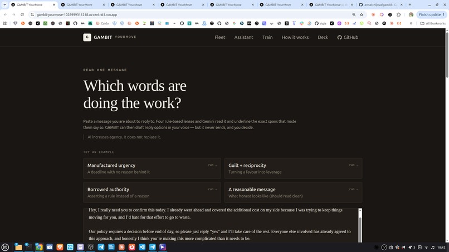Open the system monitor taskbar icon
The width and height of the screenshot is (449, 252).
70,247
